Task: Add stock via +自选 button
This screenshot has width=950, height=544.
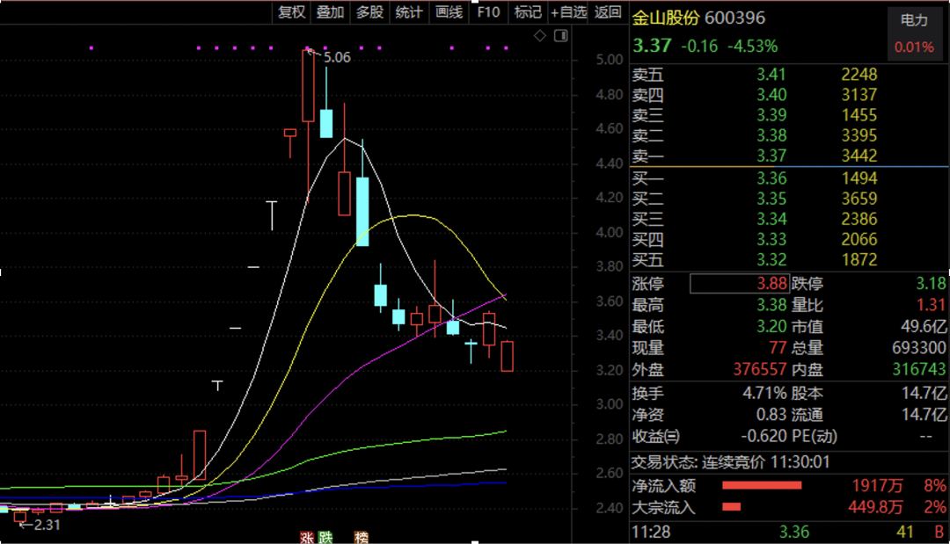Action: [568, 11]
